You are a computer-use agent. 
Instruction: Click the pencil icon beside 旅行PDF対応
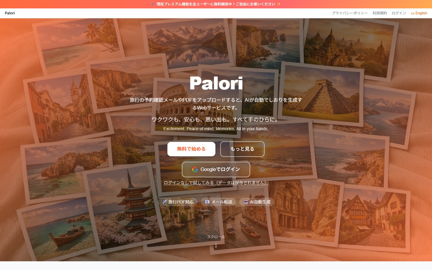164,202
